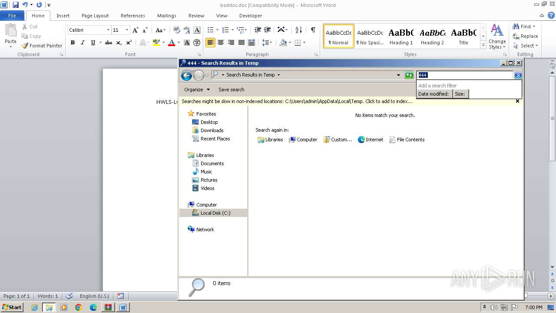Open address bar history dropdown in Explorer
The width and height of the screenshot is (556, 313).
398,75
